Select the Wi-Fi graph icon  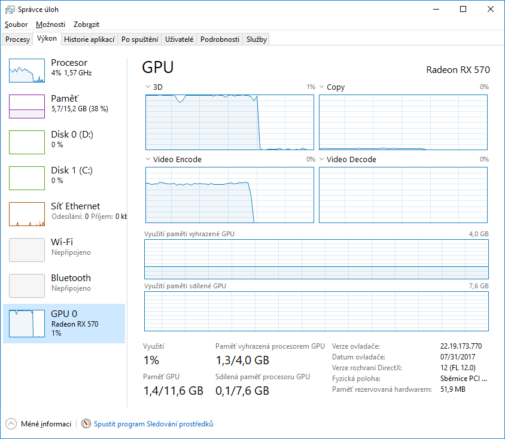click(27, 250)
